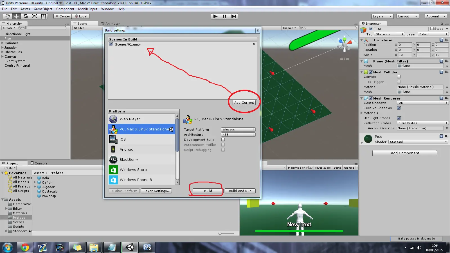Select Windows Phone 8 platform
The height and width of the screenshot is (253, 450).
pos(142,180)
